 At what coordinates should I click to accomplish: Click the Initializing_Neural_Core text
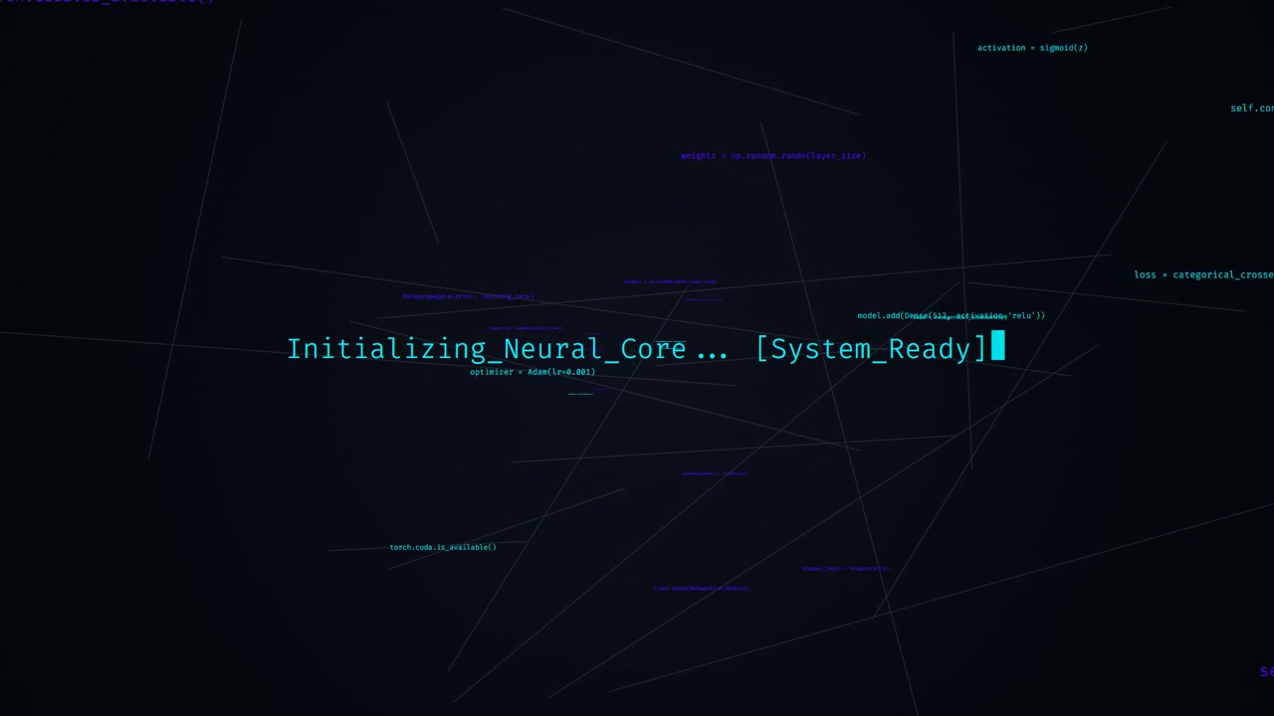(487, 349)
